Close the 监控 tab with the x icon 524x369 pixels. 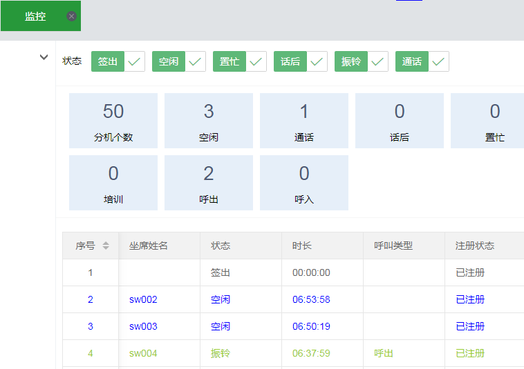(71, 16)
